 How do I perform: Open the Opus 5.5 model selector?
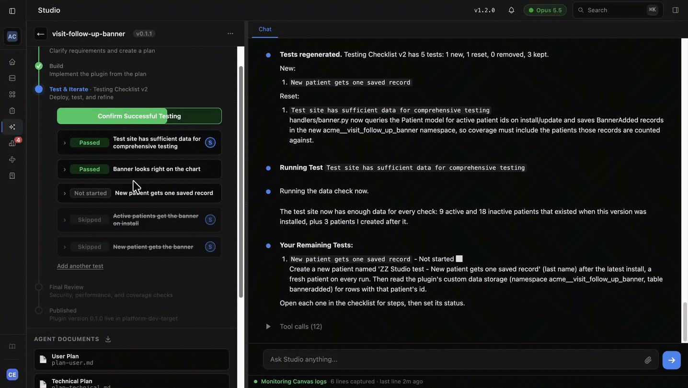[545, 10]
